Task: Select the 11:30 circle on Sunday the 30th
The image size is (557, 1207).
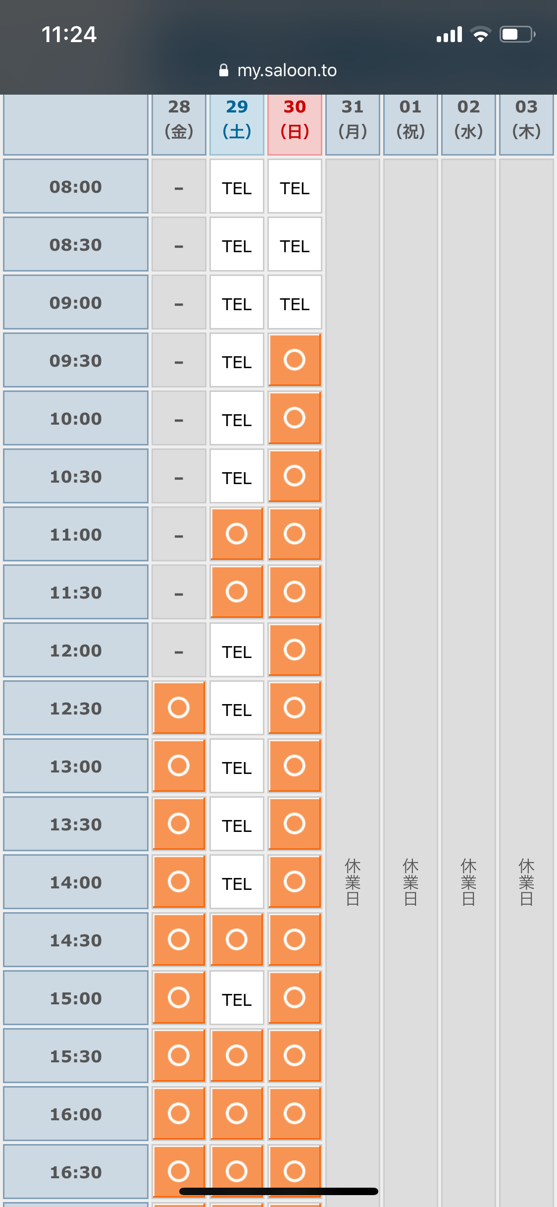Action: [295, 592]
